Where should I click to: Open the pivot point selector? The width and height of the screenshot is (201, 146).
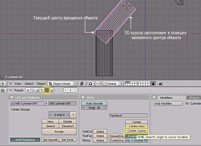(92, 83)
